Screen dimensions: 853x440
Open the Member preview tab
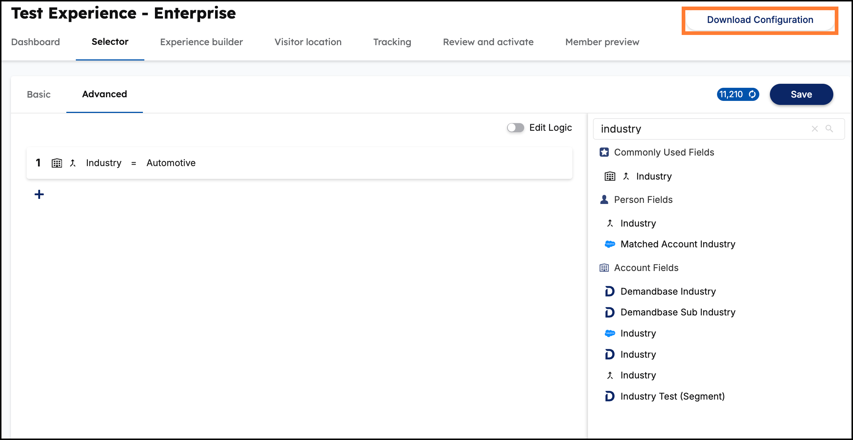point(603,42)
